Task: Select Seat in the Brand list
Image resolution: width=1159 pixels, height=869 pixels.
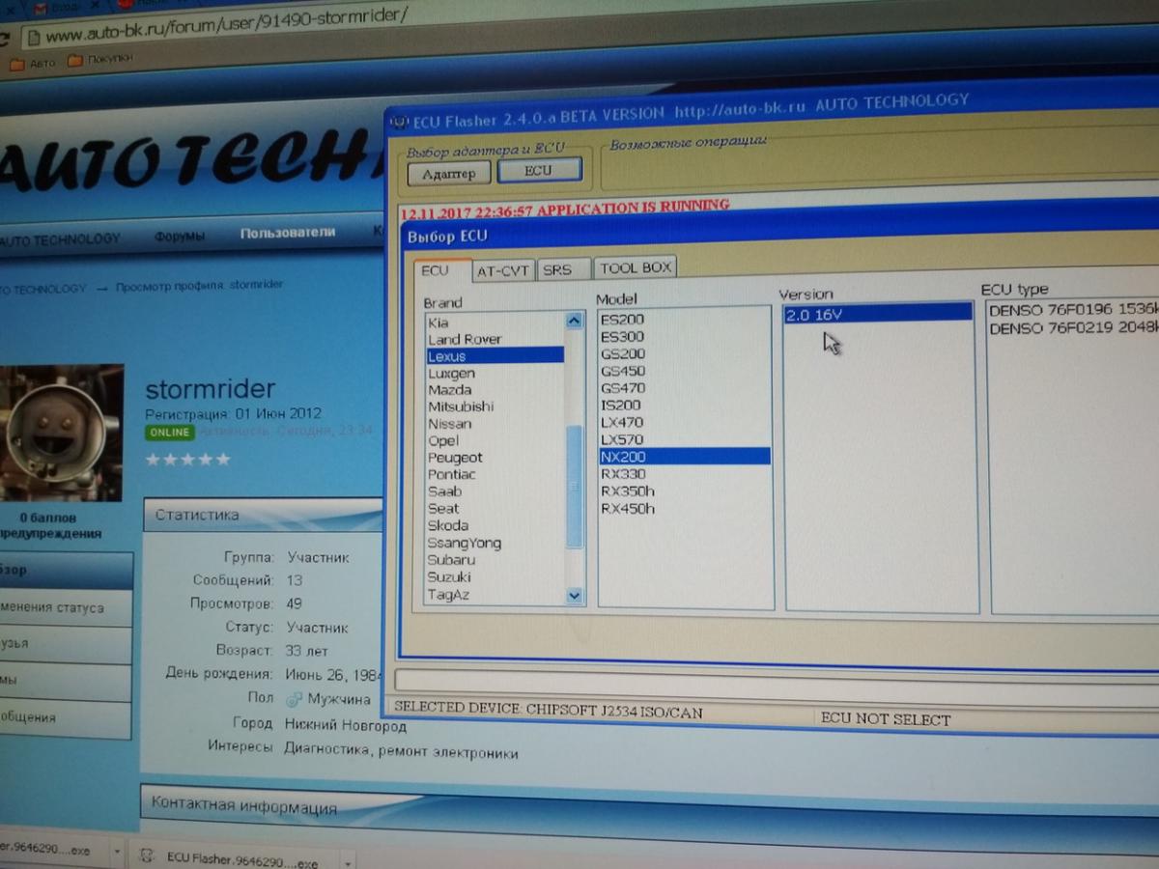Action: tap(443, 508)
